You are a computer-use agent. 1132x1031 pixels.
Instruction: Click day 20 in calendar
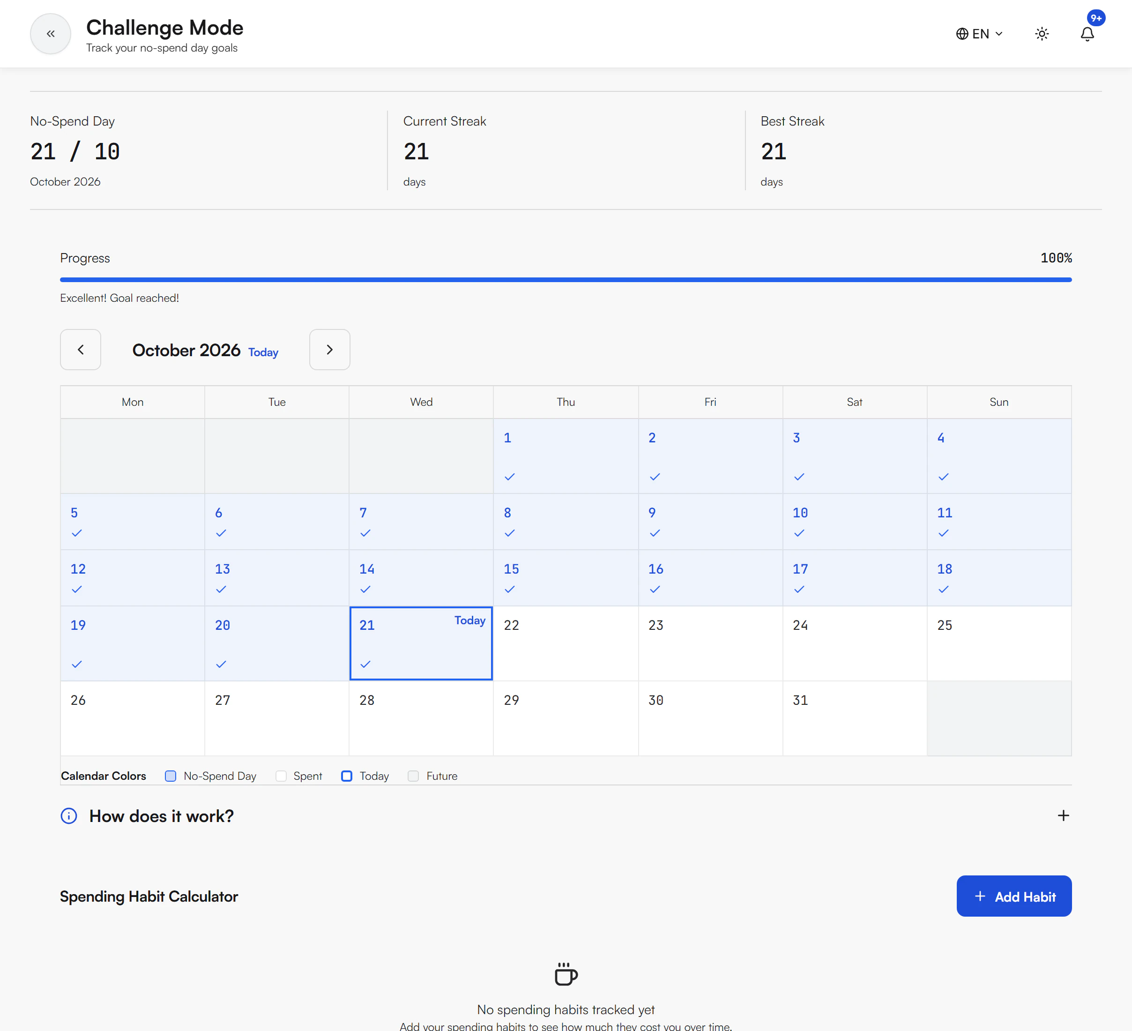click(x=277, y=643)
